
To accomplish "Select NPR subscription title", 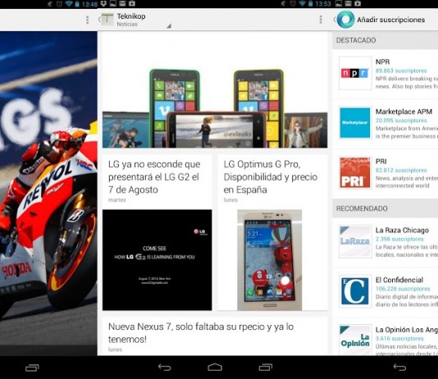I will click(383, 62).
